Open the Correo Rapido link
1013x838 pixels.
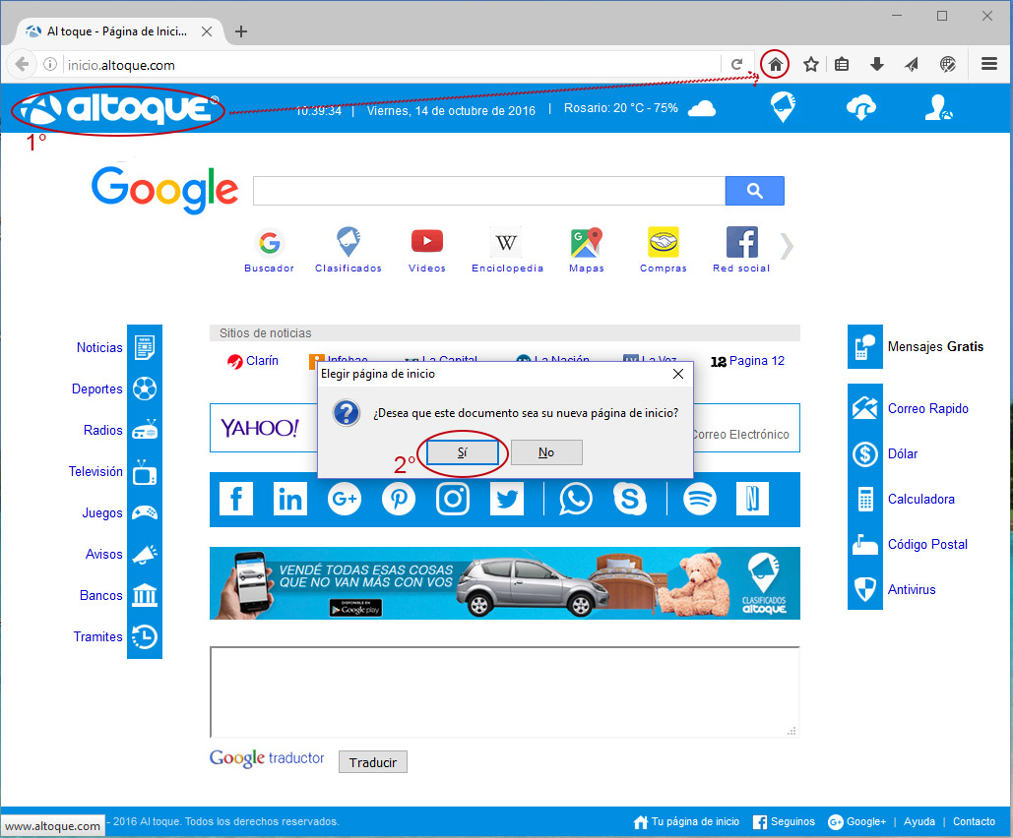tap(927, 408)
